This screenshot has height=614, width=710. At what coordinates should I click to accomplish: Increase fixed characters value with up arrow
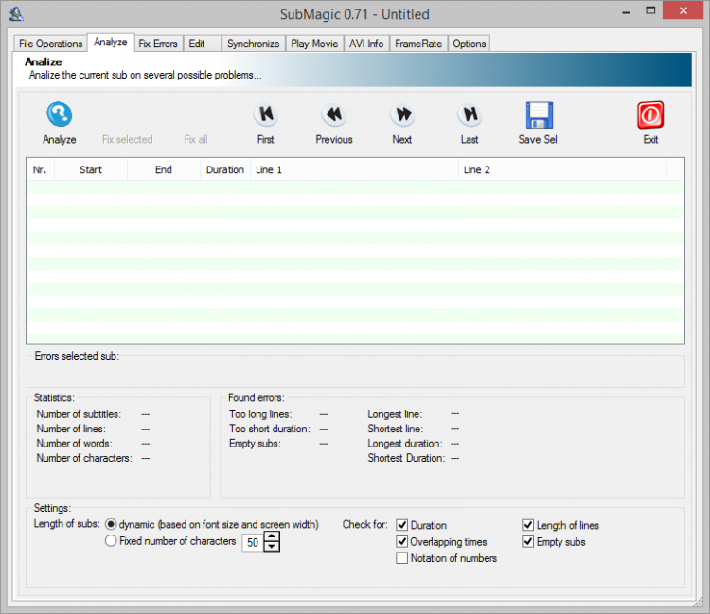coord(272,536)
